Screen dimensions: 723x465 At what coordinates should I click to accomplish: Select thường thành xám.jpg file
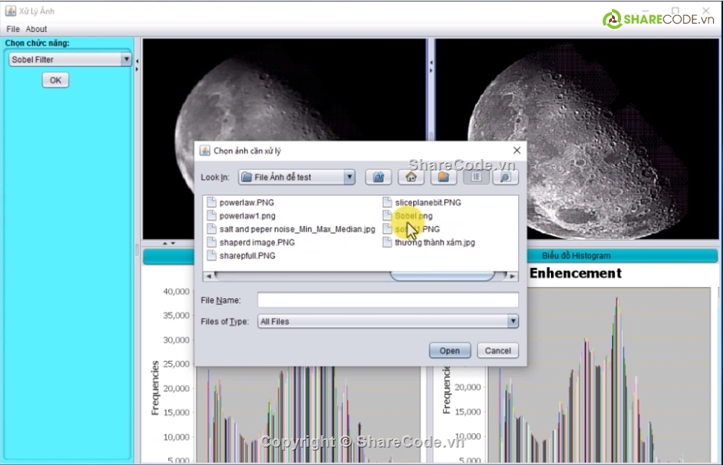pos(435,243)
